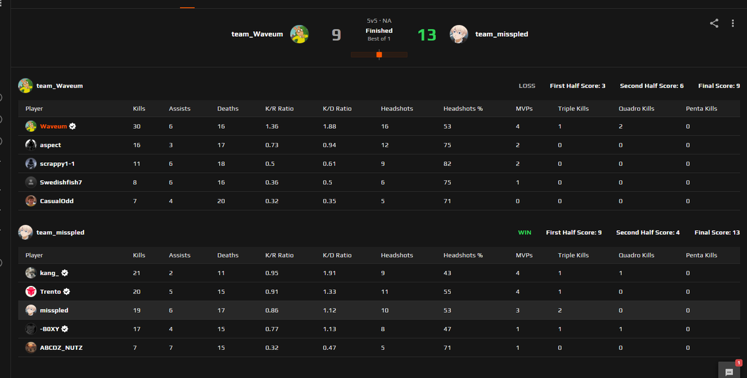This screenshot has height=378, width=747.
Task: Click scrappy1-1 headshot percent 82
Action: pos(447,164)
